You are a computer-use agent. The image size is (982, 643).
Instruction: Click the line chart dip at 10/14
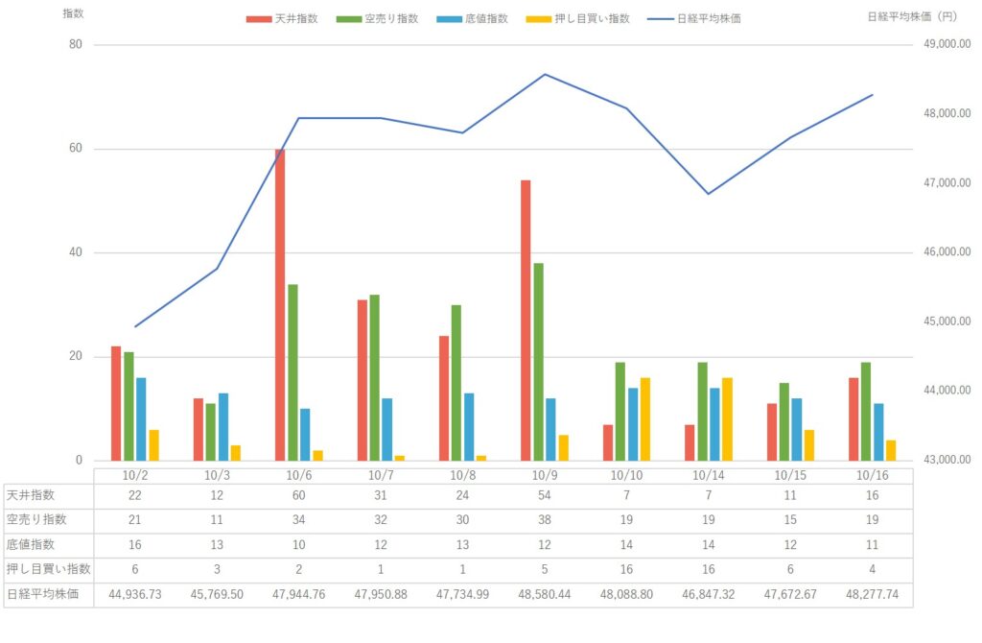[708, 194]
